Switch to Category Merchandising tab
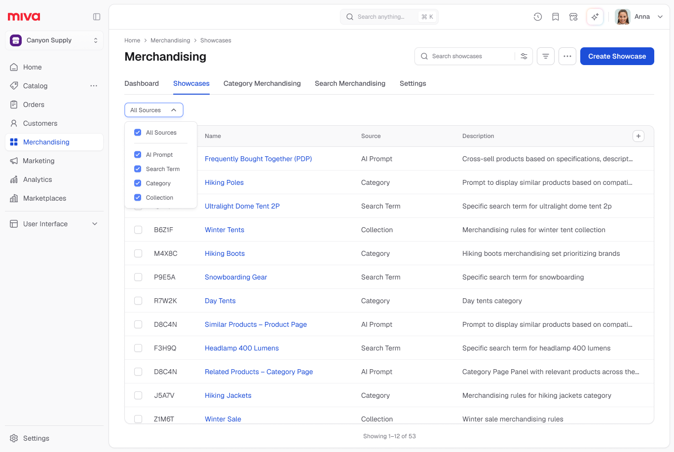This screenshot has width=674, height=452. point(262,83)
